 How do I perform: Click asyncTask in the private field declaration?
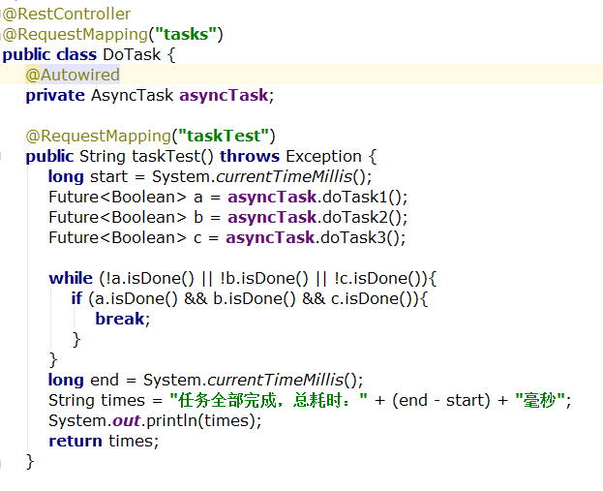coord(224,95)
